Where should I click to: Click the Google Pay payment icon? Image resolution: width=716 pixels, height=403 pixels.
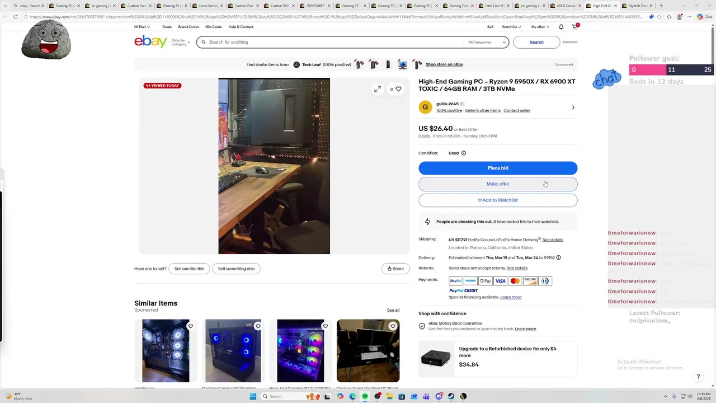pyautogui.click(x=486, y=281)
